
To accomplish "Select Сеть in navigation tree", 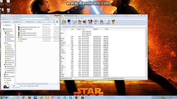I will (x=6, y=75).
